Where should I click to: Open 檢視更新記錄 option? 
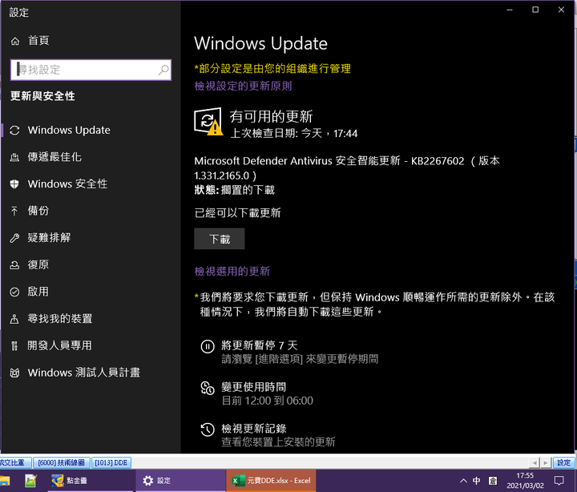coord(253,429)
